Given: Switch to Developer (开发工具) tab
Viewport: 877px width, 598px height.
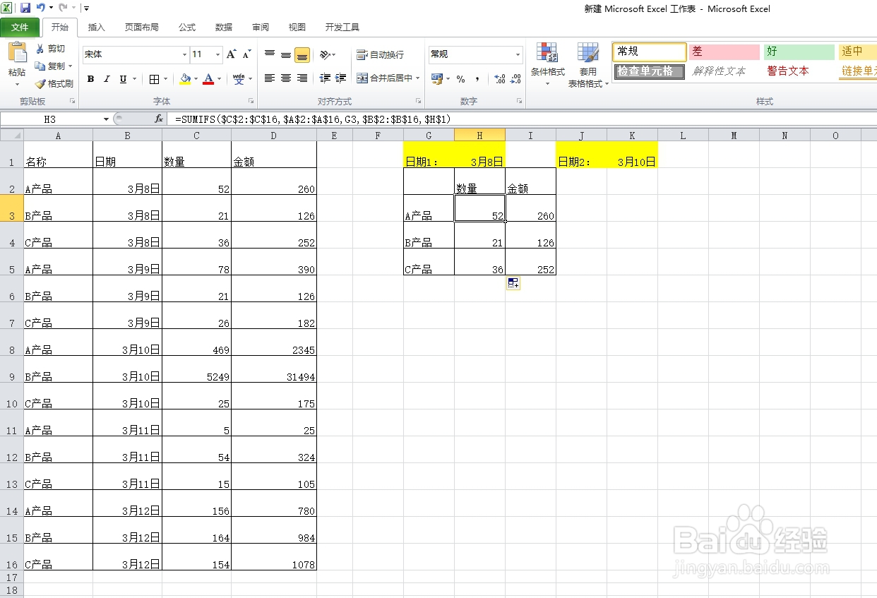Looking at the screenshot, I should (x=342, y=28).
